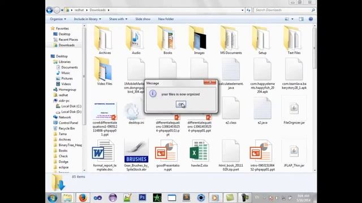
Task: Select com.teamlava.bakerystory28_1.apk file
Action: [294, 69]
